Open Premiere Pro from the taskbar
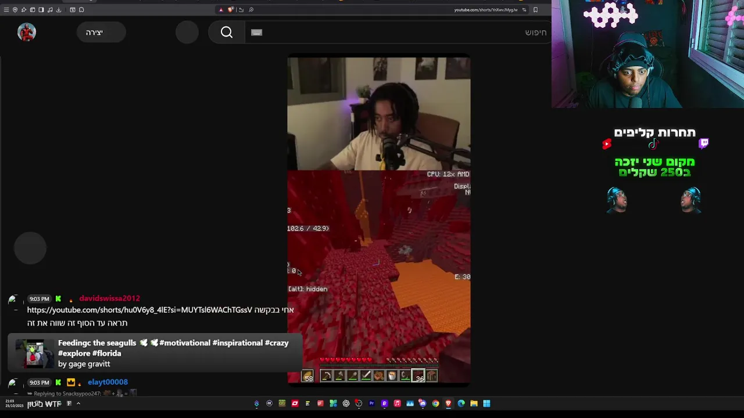The height and width of the screenshot is (418, 744). 371,403
